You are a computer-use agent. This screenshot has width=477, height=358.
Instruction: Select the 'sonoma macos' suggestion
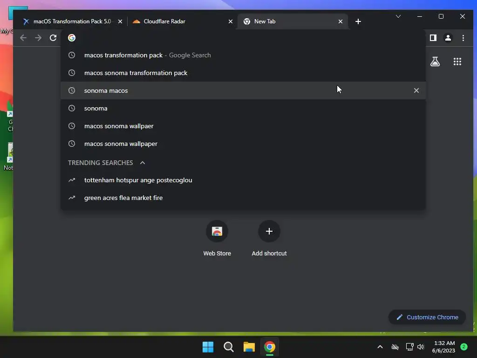243,90
